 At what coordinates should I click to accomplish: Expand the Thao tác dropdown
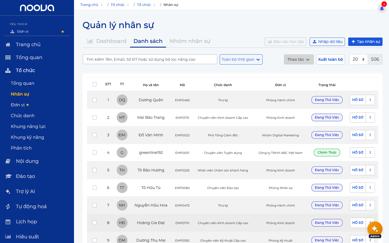pyautogui.click(x=299, y=59)
